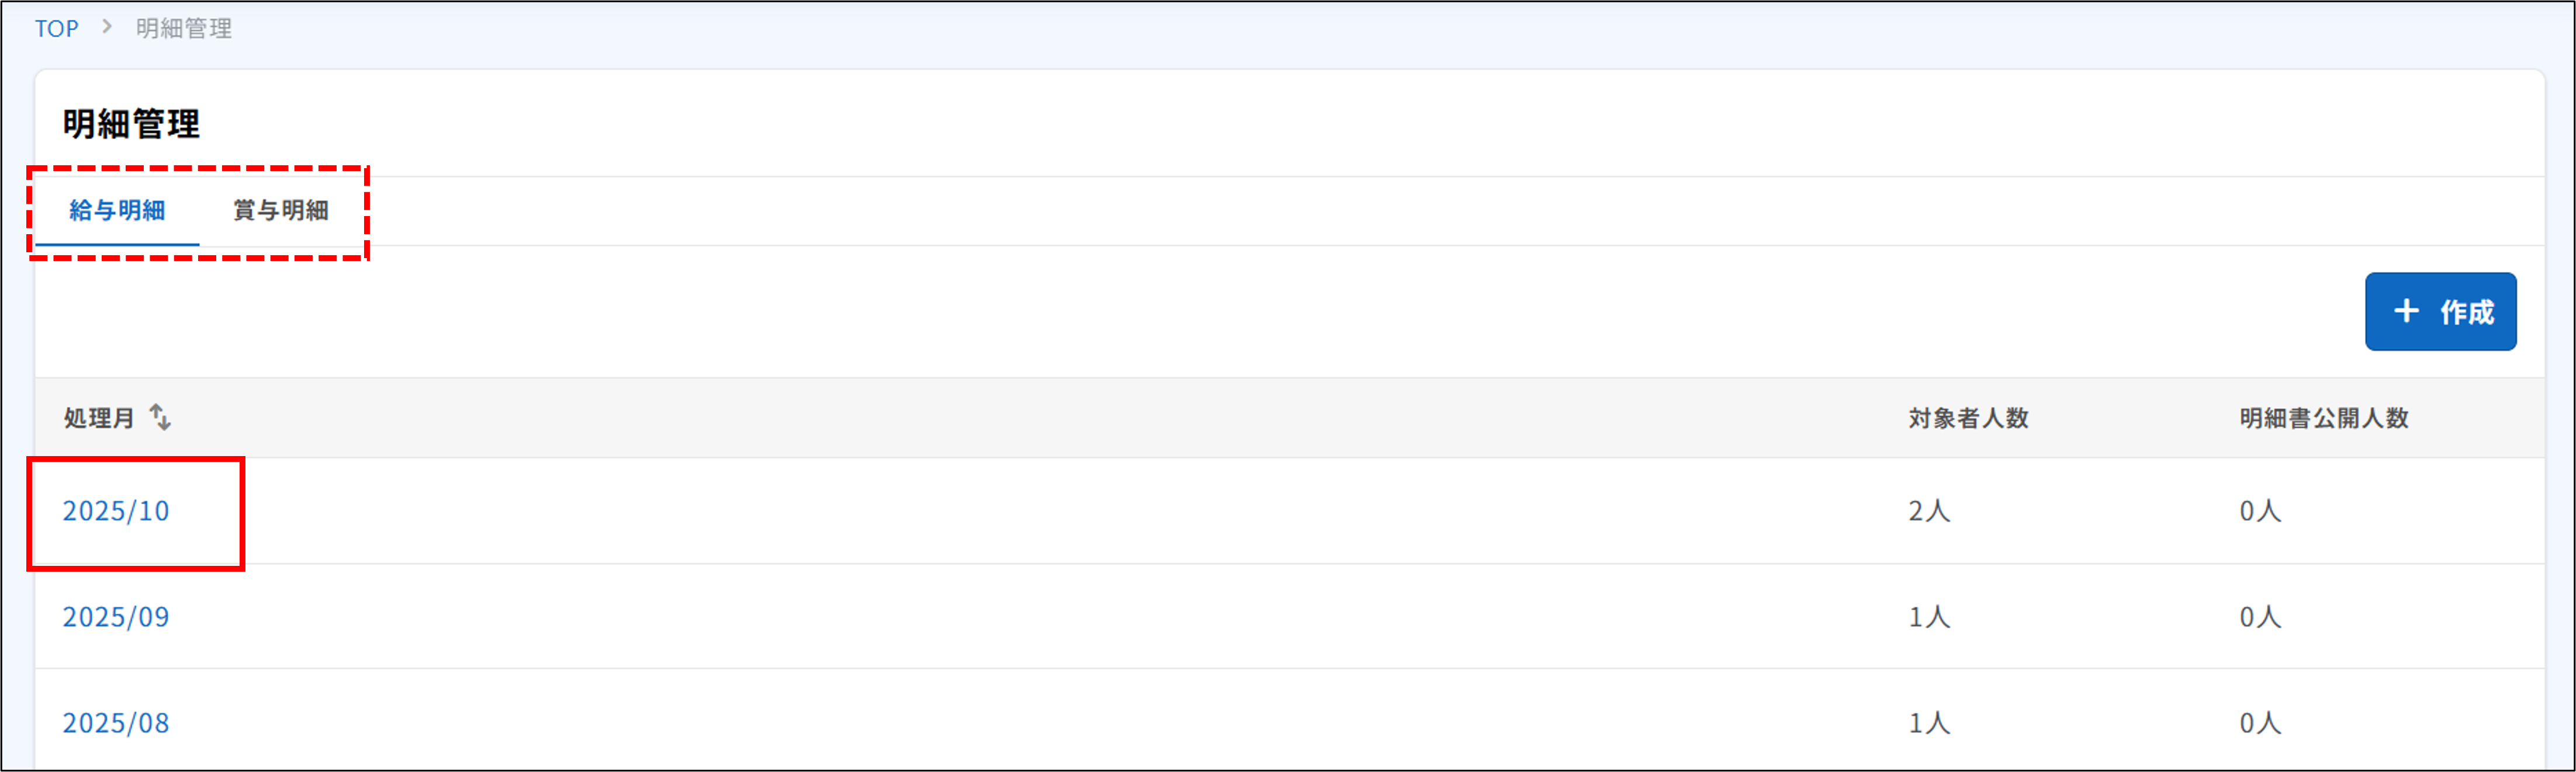The image size is (2576, 772).
Task: Open the 2025/10 payroll details
Action: pos(116,512)
